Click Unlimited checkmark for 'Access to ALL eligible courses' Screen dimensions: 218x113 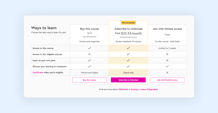[128, 54]
